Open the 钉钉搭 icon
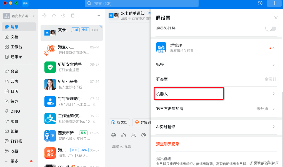The image size is (283, 167). [x=7, y=141]
